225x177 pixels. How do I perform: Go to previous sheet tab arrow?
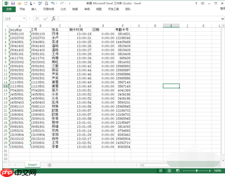point(9,165)
